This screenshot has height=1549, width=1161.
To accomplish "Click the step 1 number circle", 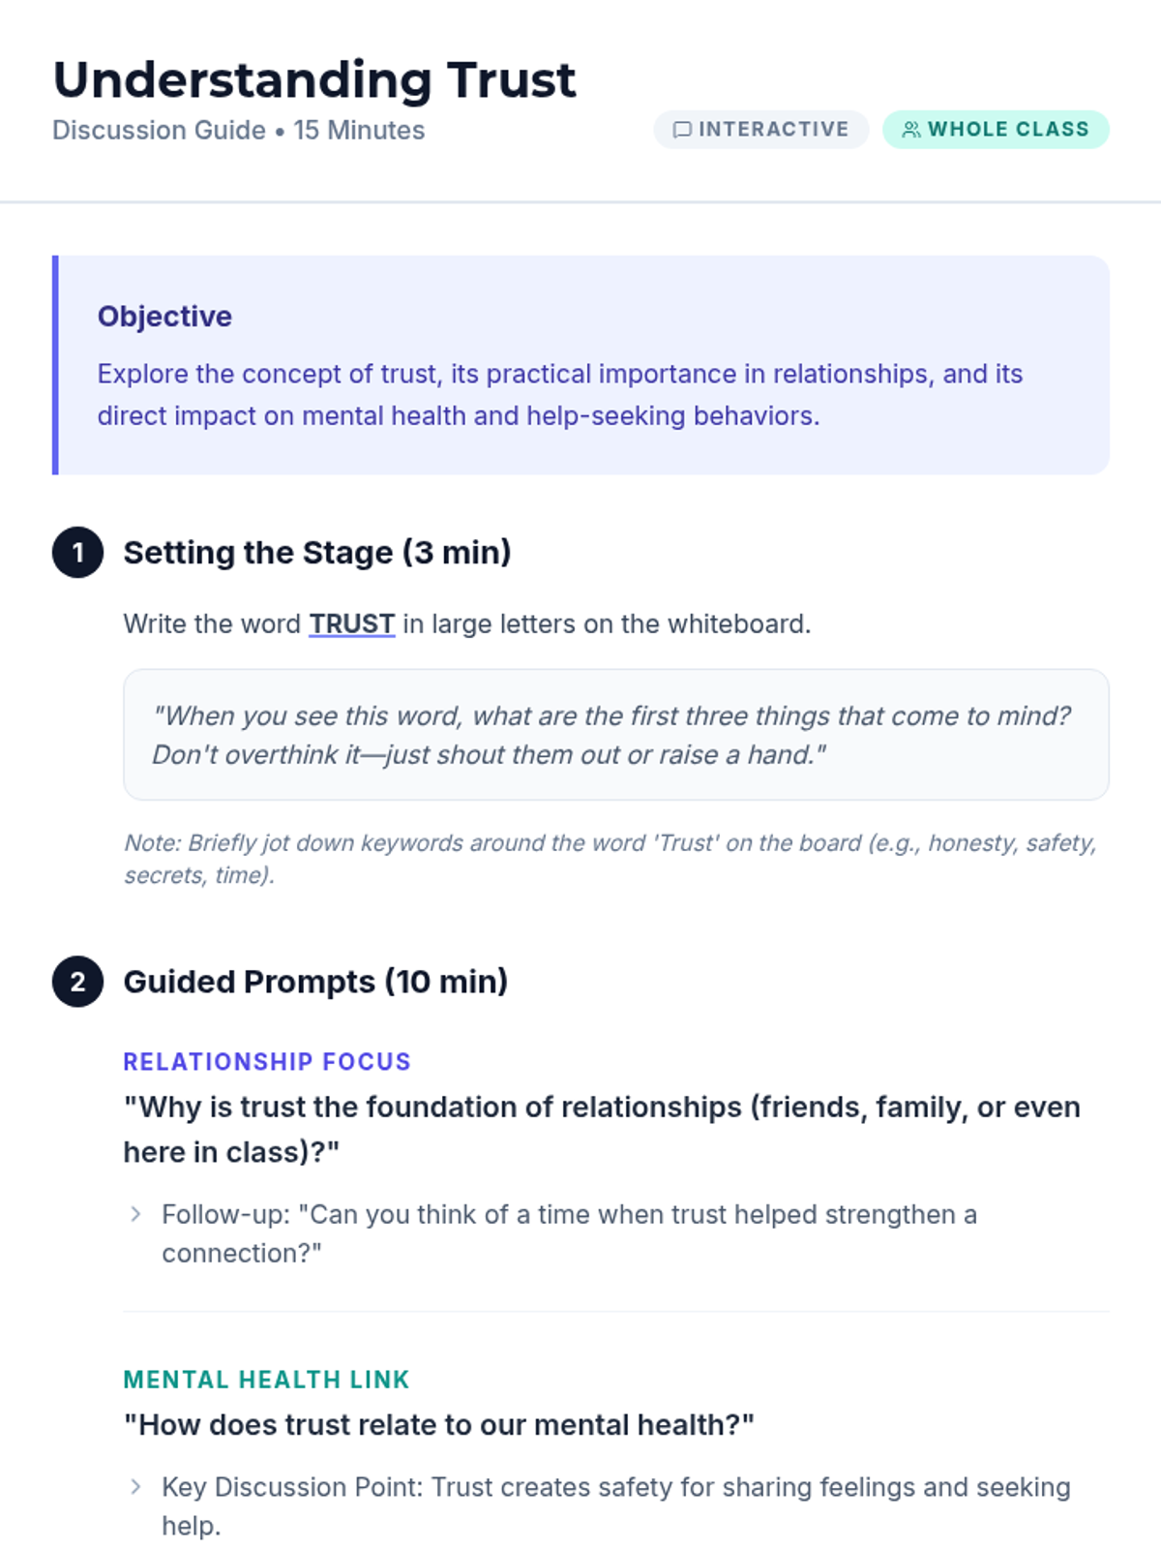I will click(77, 553).
